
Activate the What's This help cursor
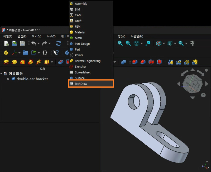[x=56, y=53]
